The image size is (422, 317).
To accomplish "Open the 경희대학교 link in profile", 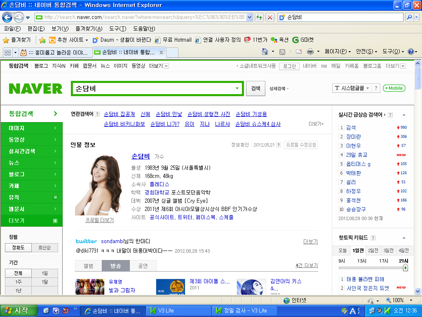I will coord(157,192).
